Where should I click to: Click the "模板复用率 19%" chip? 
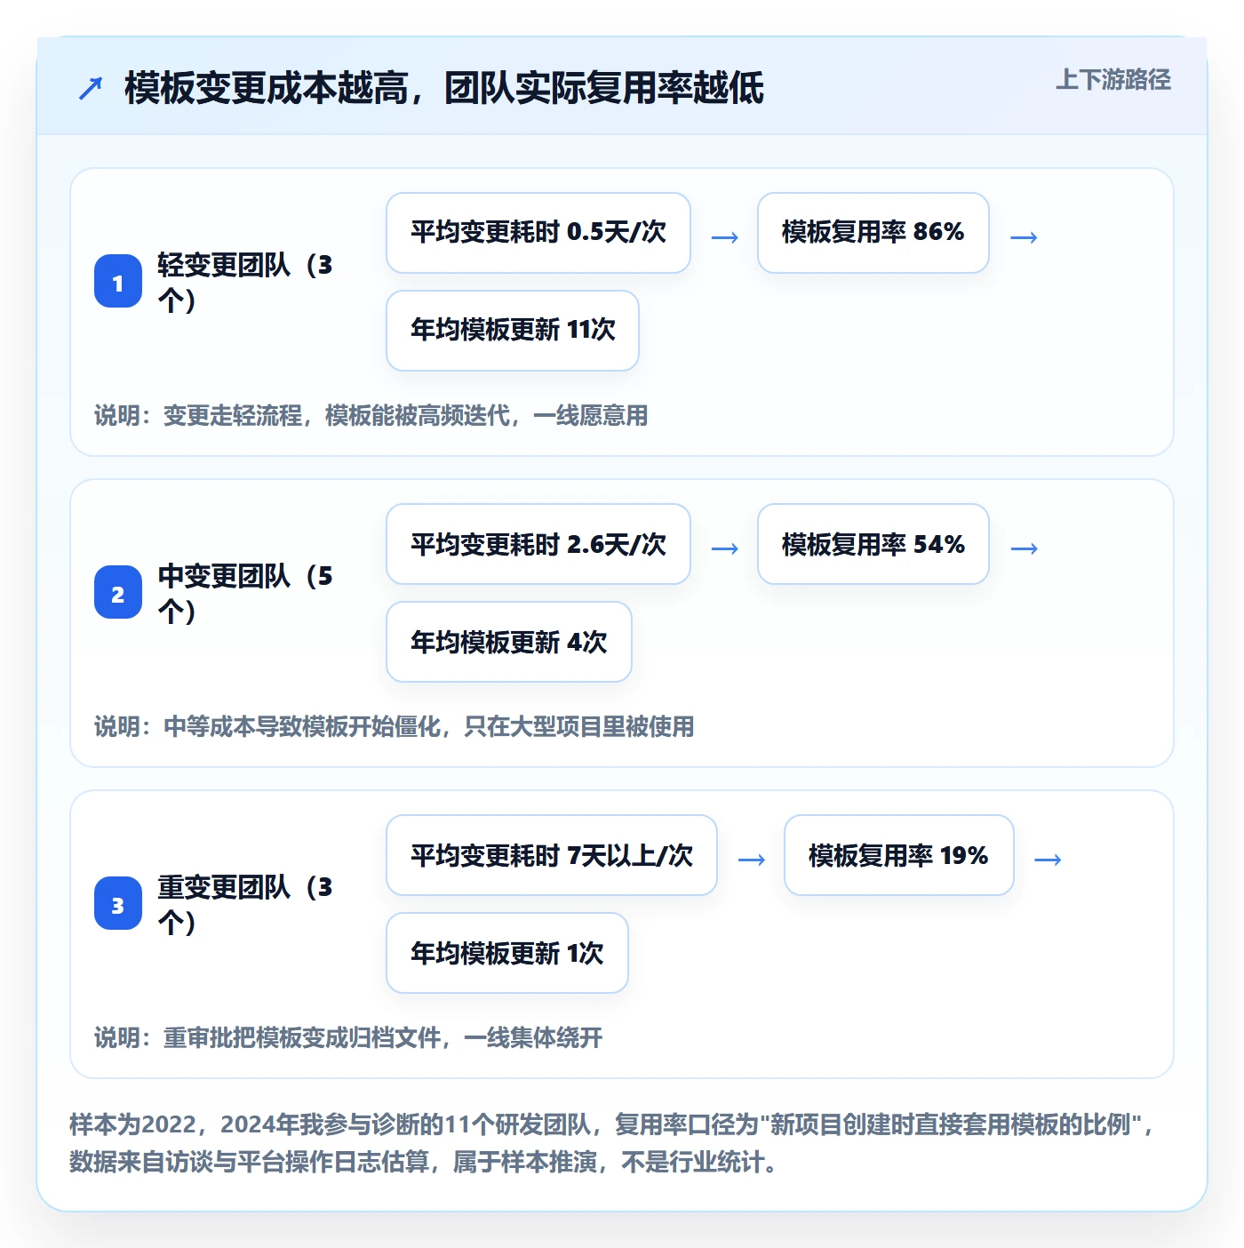[899, 855]
